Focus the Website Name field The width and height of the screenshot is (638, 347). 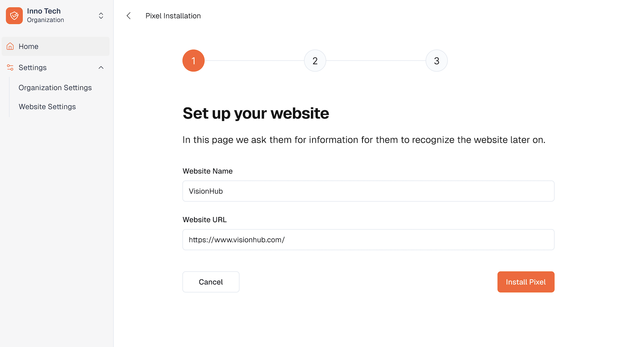[x=368, y=191]
